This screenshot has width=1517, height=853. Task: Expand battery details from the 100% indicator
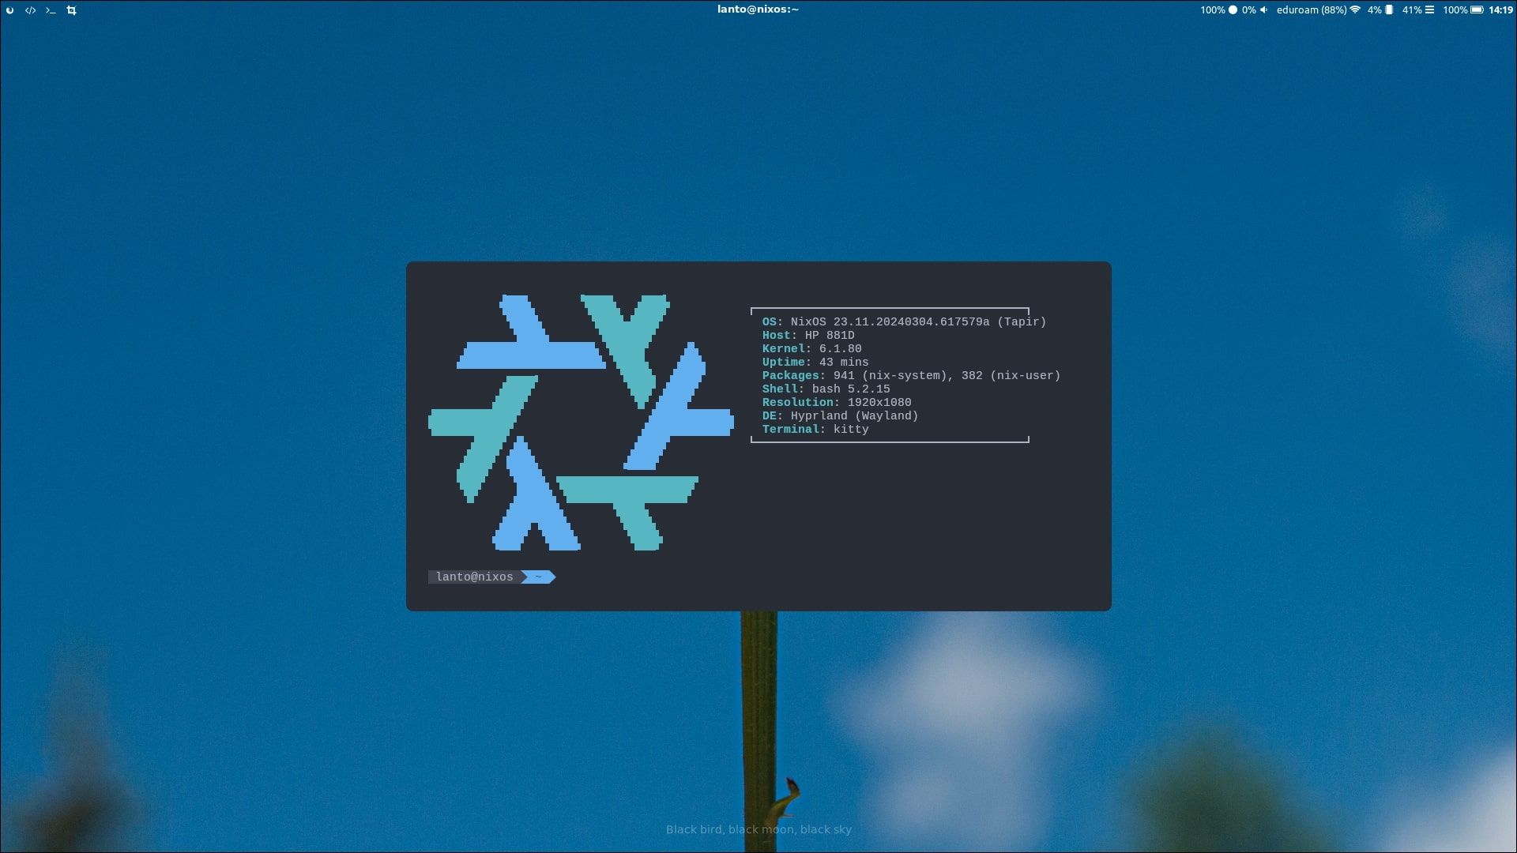(x=1455, y=10)
